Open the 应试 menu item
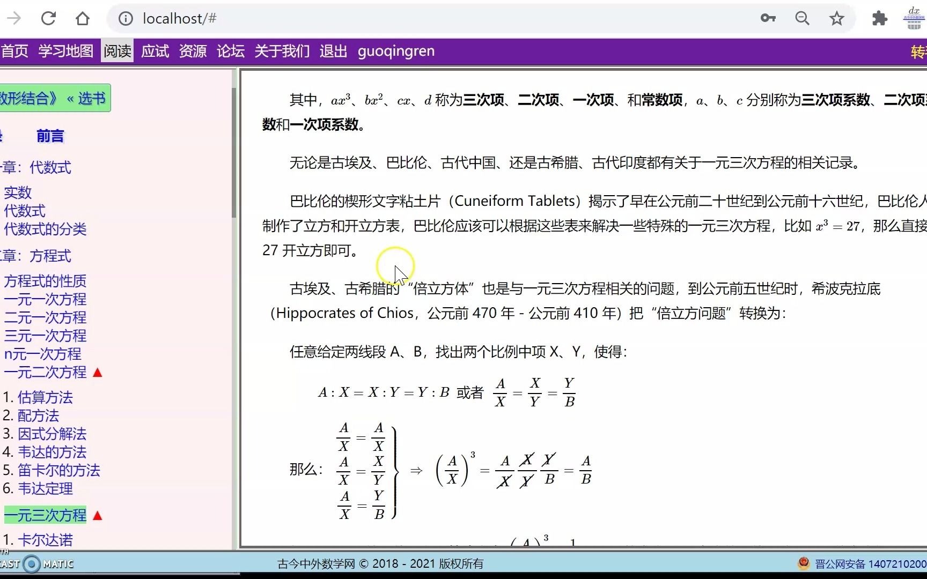The width and height of the screenshot is (927, 579). (x=155, y=51)
